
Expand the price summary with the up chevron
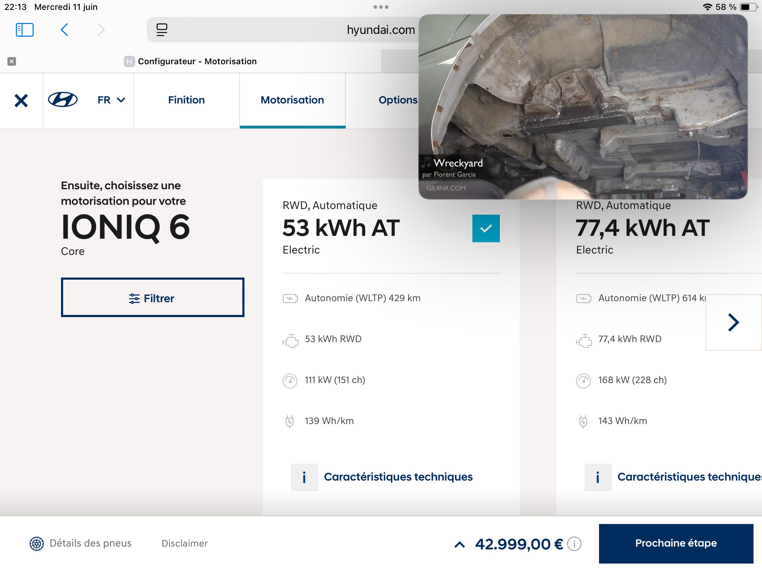coord(459,545)
